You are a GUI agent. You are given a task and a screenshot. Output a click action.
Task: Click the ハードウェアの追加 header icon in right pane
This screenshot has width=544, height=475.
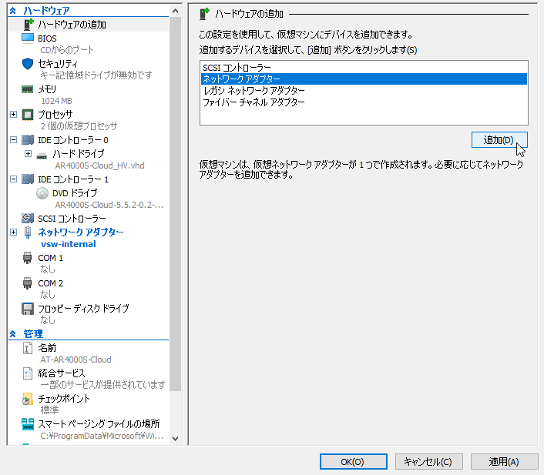205,14
